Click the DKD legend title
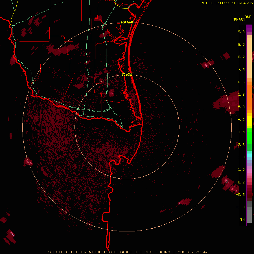254x254 pixels. pos(248,17)
